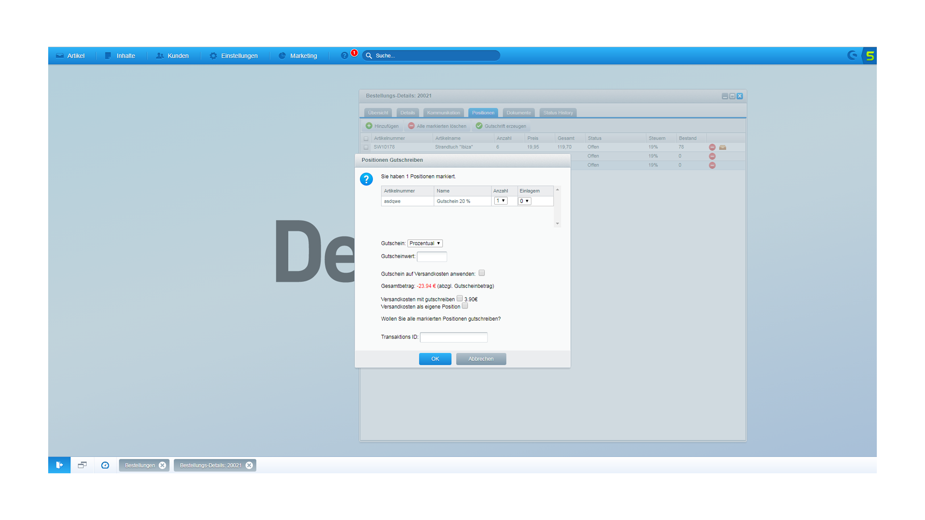The image size is (925, 520).
Task: Click the Gesamt column header
Action: pyautogui.click(x=569, y=139)
